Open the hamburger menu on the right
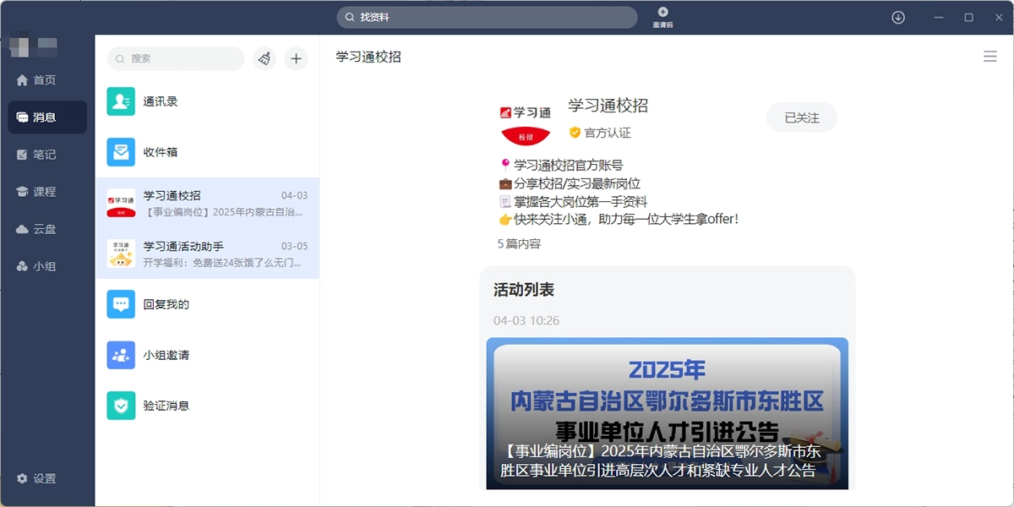Screen dimensions: 1014x507 pos(990,57)
